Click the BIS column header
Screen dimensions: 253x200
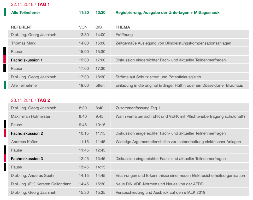coord(99,27)
